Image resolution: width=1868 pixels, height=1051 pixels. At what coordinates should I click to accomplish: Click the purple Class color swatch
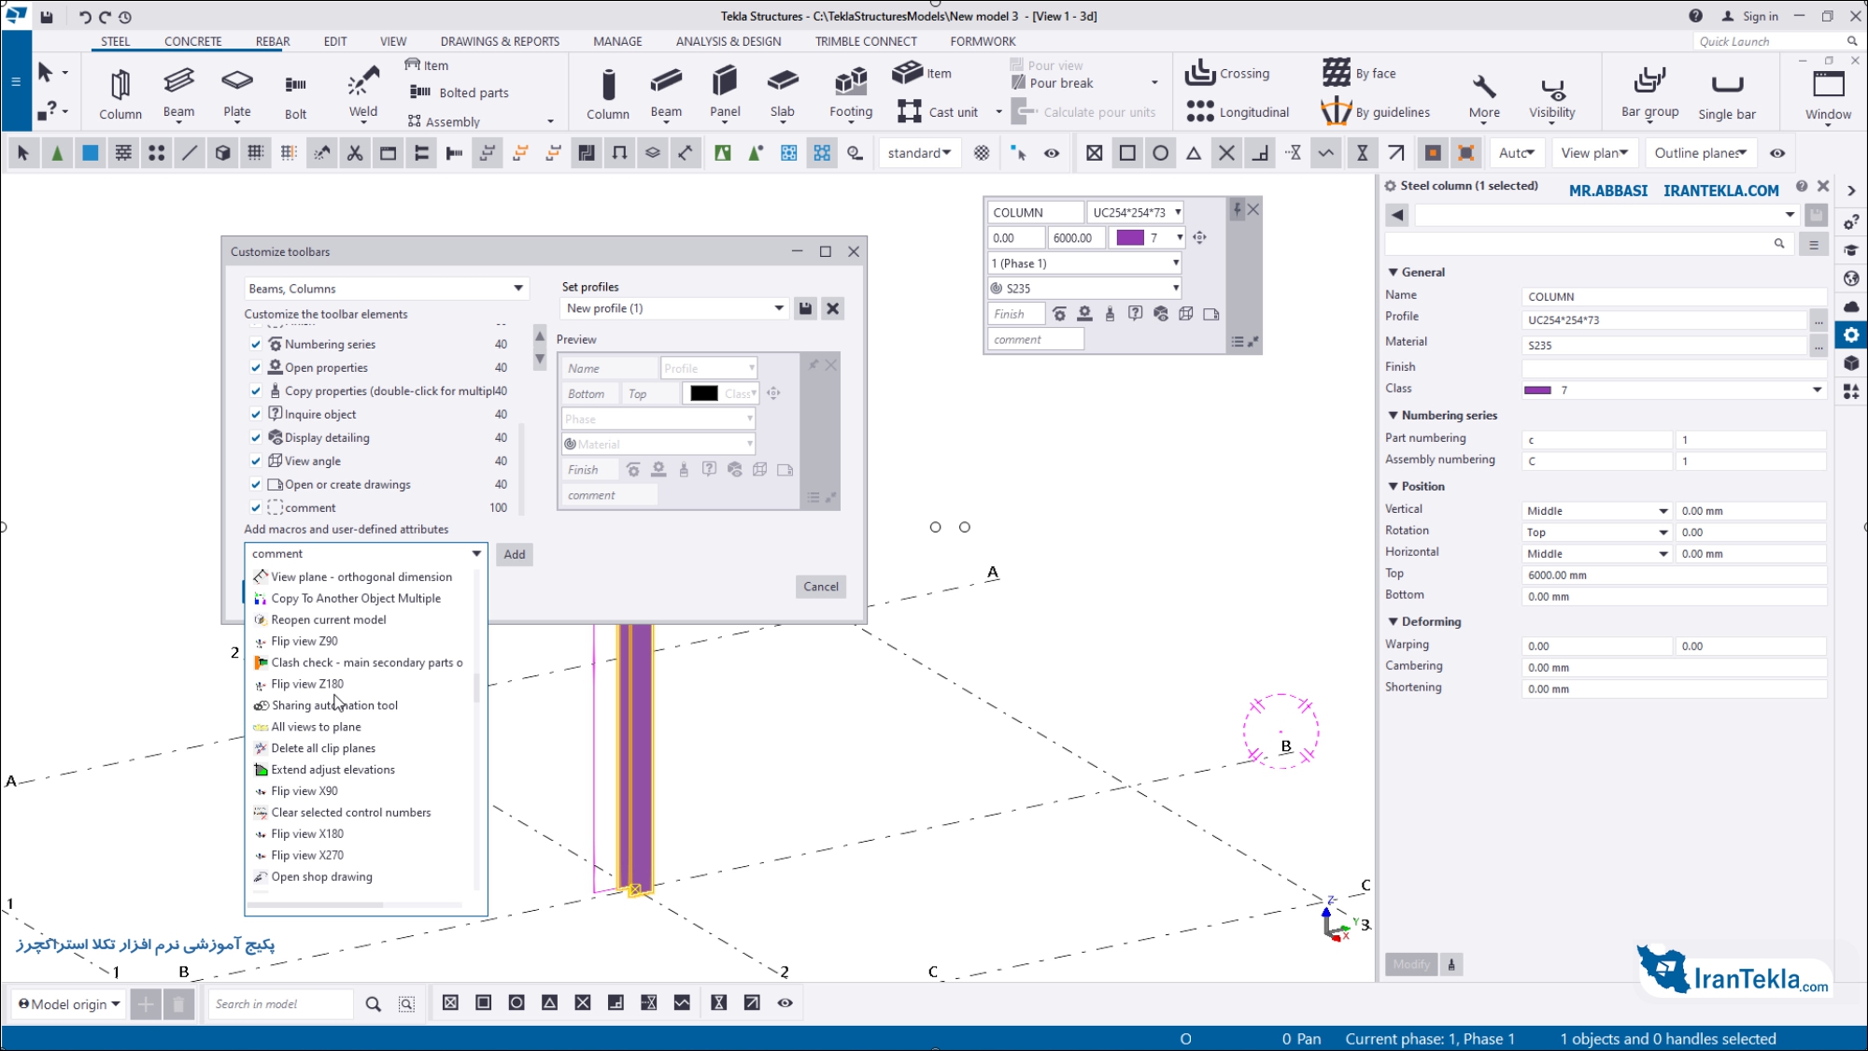1537,390
